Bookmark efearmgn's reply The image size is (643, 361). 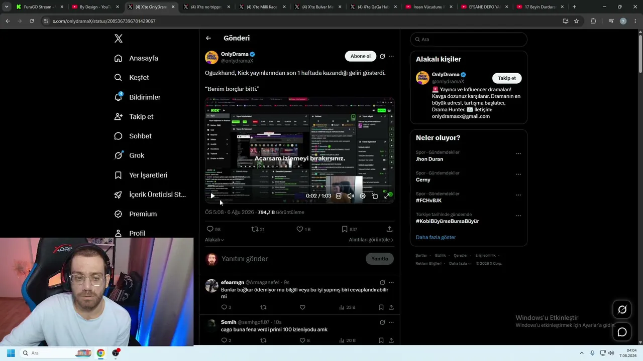(381, 307)
